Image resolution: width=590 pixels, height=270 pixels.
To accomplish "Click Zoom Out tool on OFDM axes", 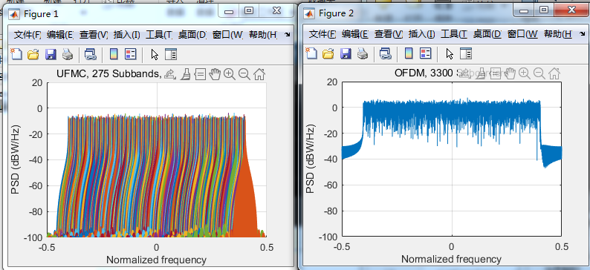I will pos(539,73).
